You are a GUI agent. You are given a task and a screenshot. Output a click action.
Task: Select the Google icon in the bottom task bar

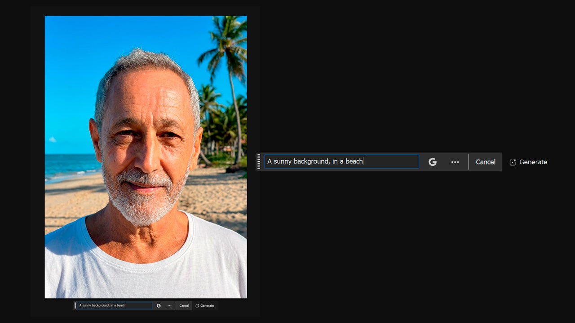[x=159, y=306]
